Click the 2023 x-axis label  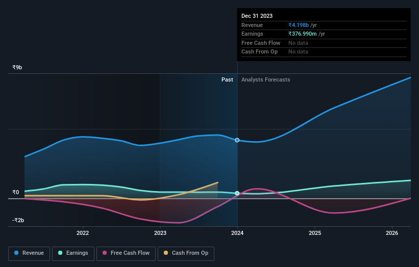[160, 233]
